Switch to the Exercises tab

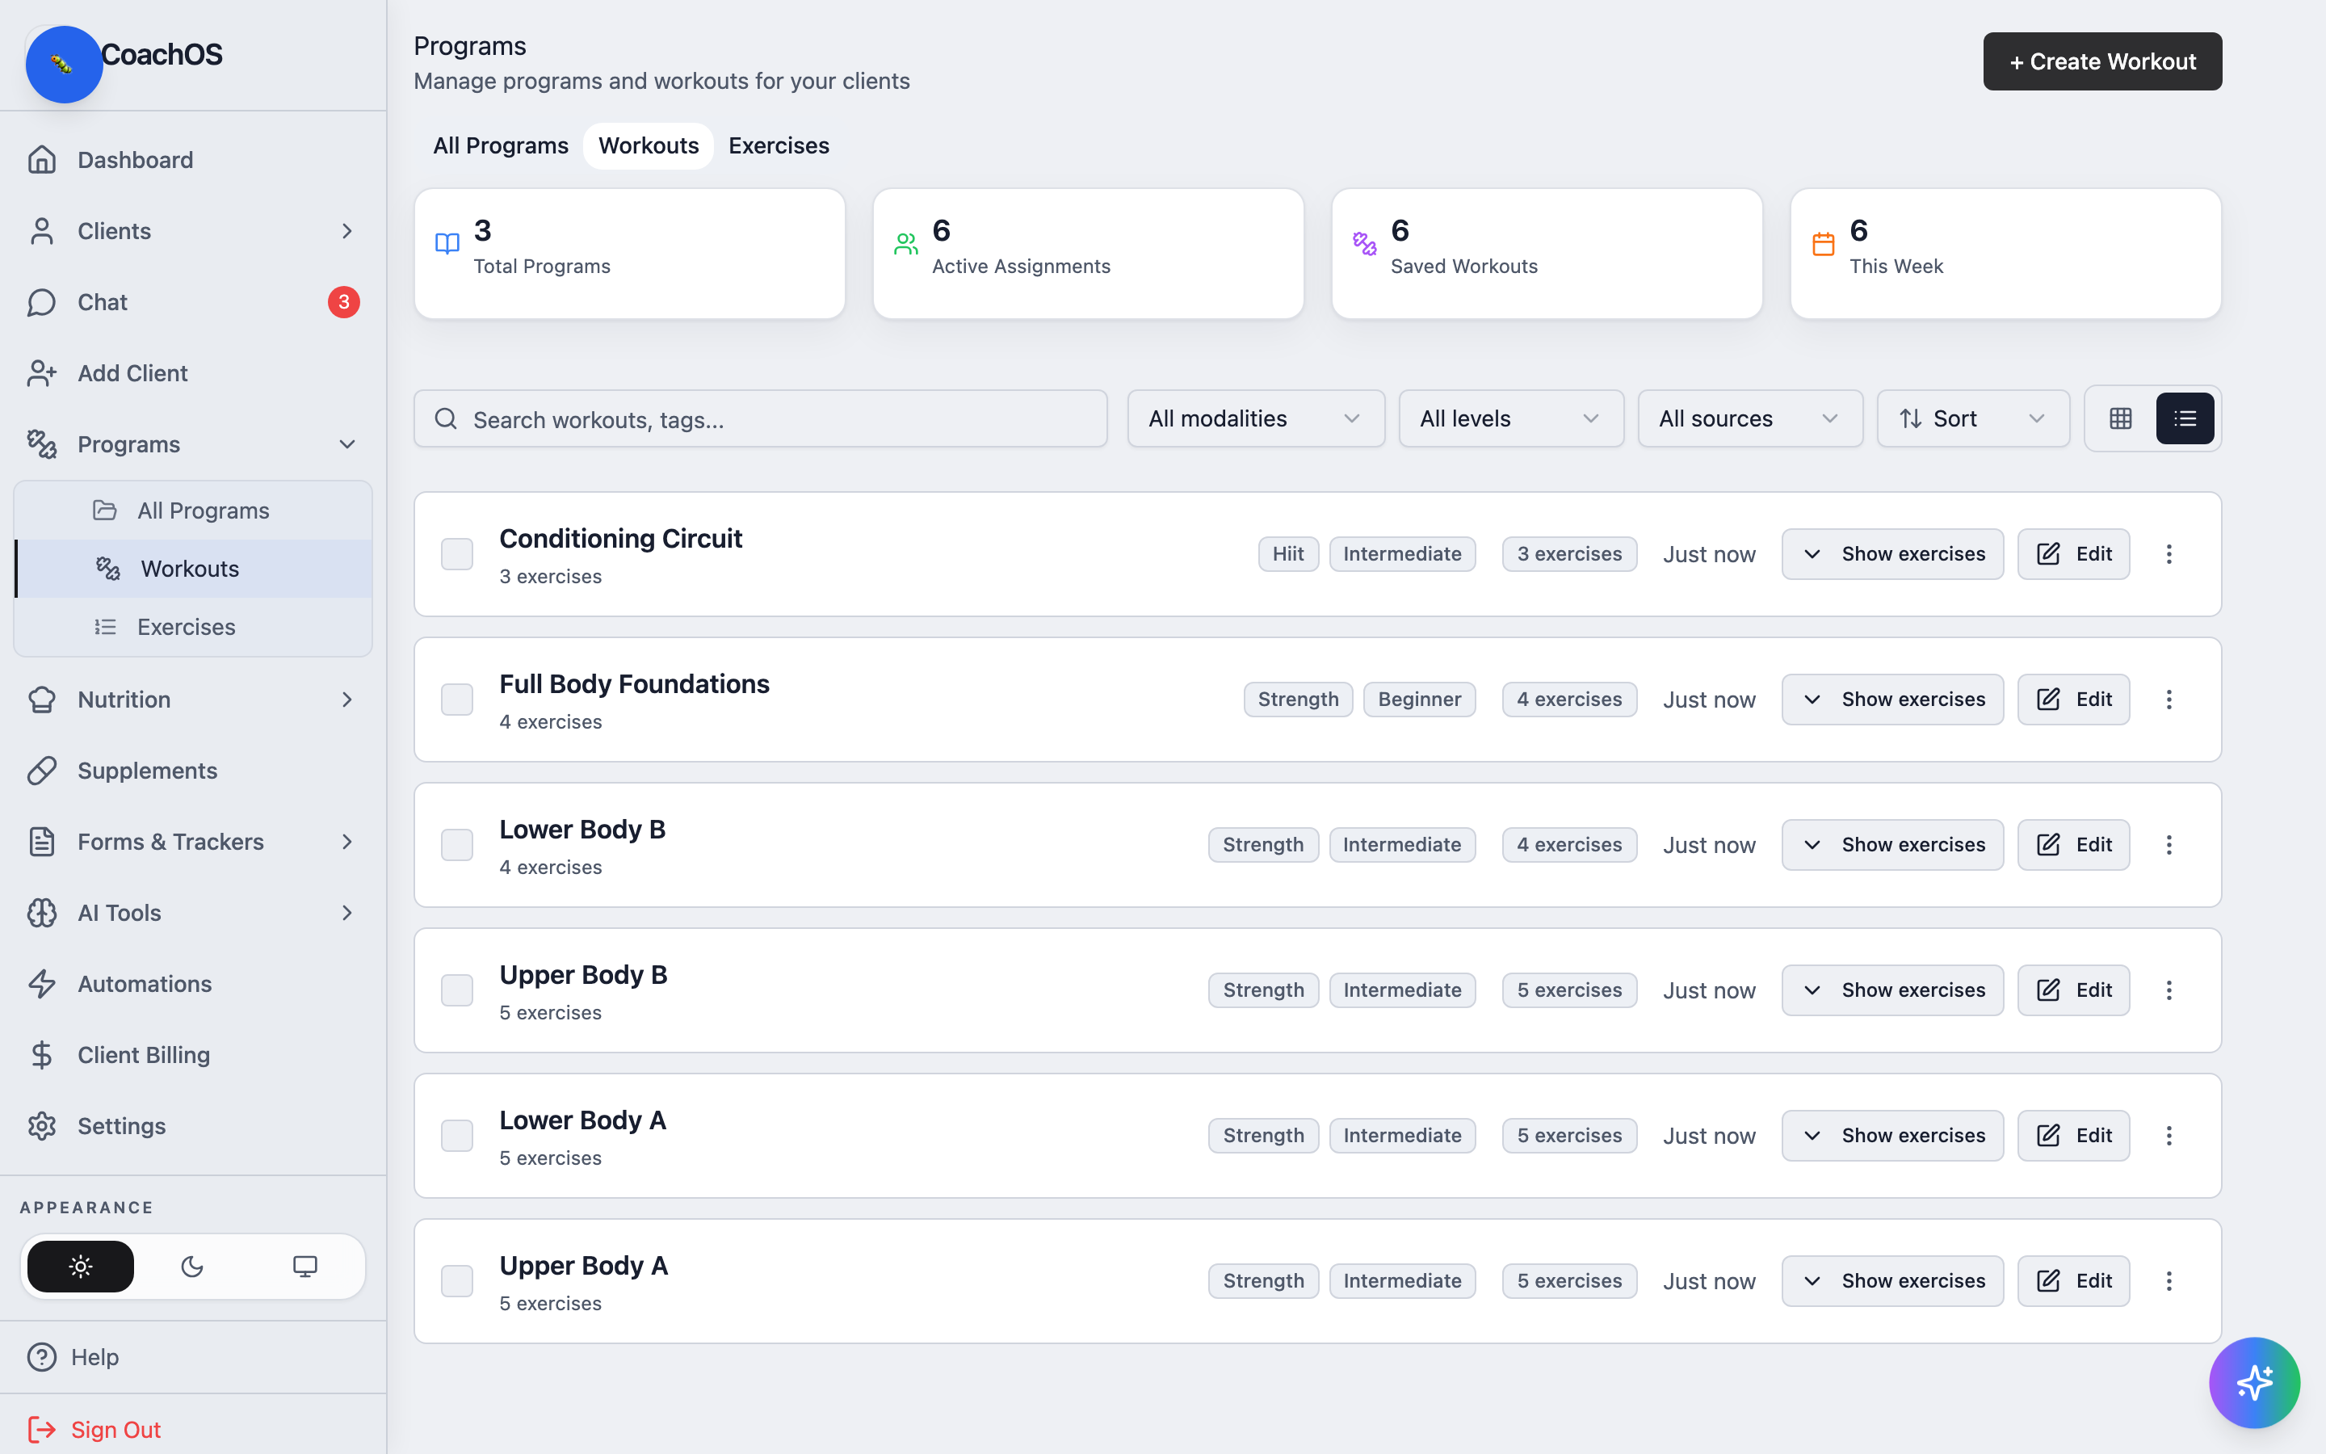[x=779, y=145]
